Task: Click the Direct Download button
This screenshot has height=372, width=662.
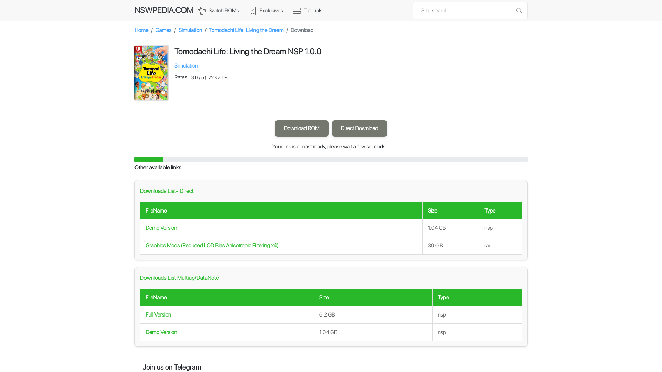Action: [360, 128]
